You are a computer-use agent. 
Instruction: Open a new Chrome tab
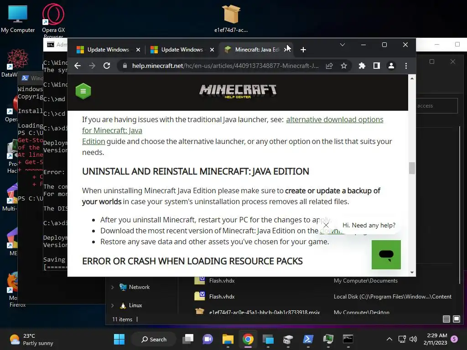click(303, 50)
